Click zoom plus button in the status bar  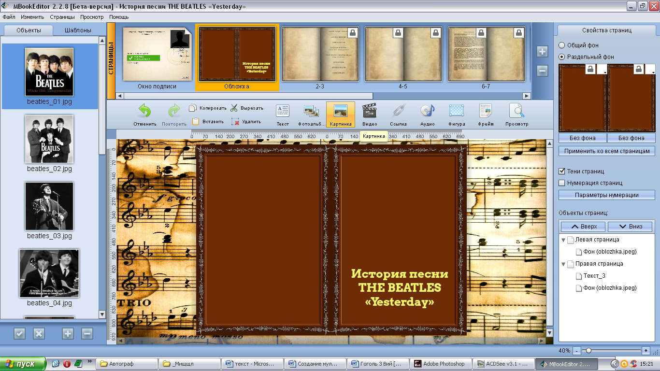646,350
